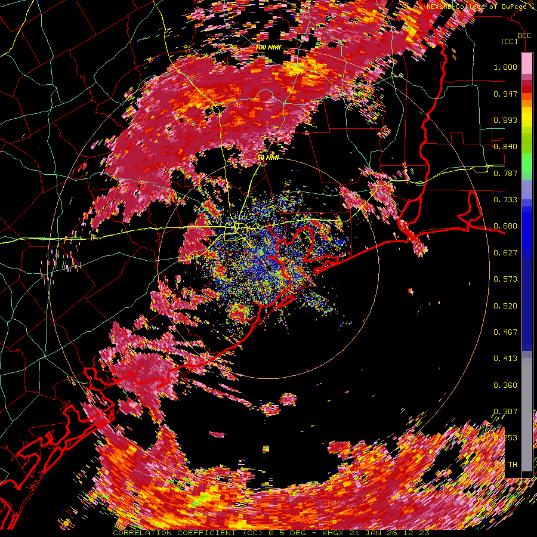Click the CORRELATION COEFFICIENT (CC) caption text
The height and width of the screenshot is (537, 537).
point(188,533)
